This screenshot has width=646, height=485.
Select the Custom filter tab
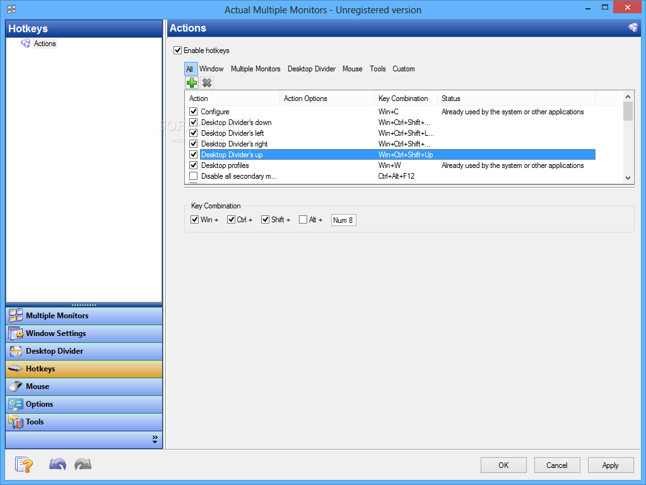point(403,69)
